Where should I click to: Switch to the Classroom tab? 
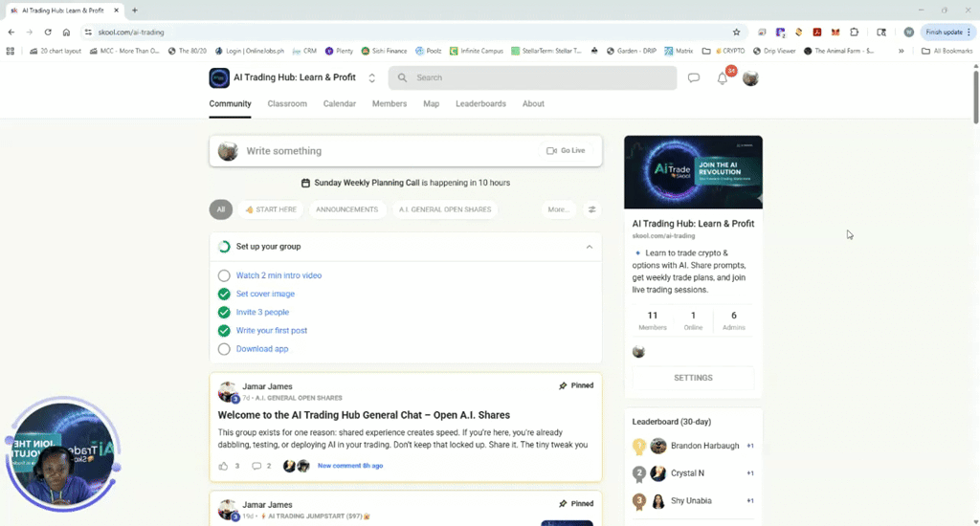[287, 103]
